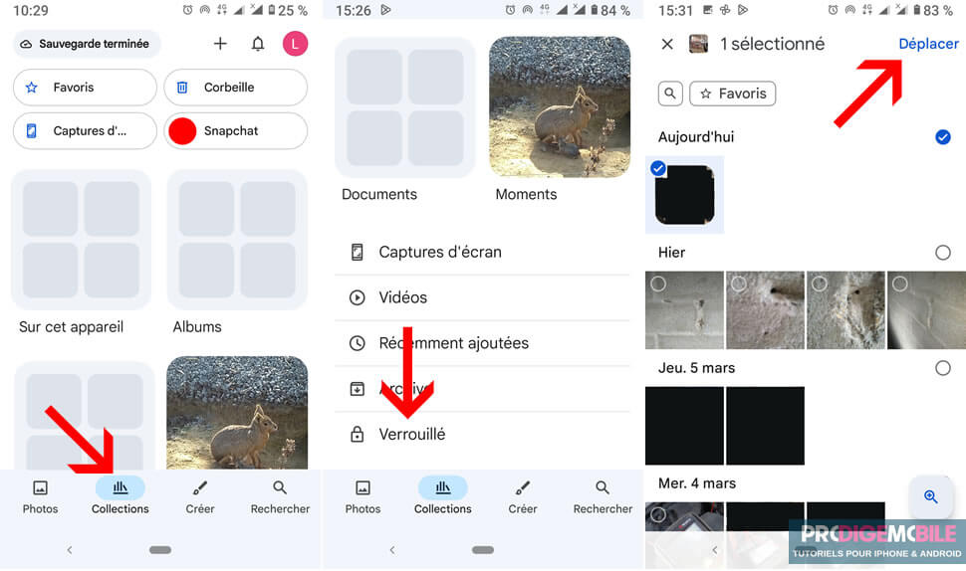The width and height of the screenshot is (966, 571).
Task: Open the Snapchat folder chip
Action: 235,131
